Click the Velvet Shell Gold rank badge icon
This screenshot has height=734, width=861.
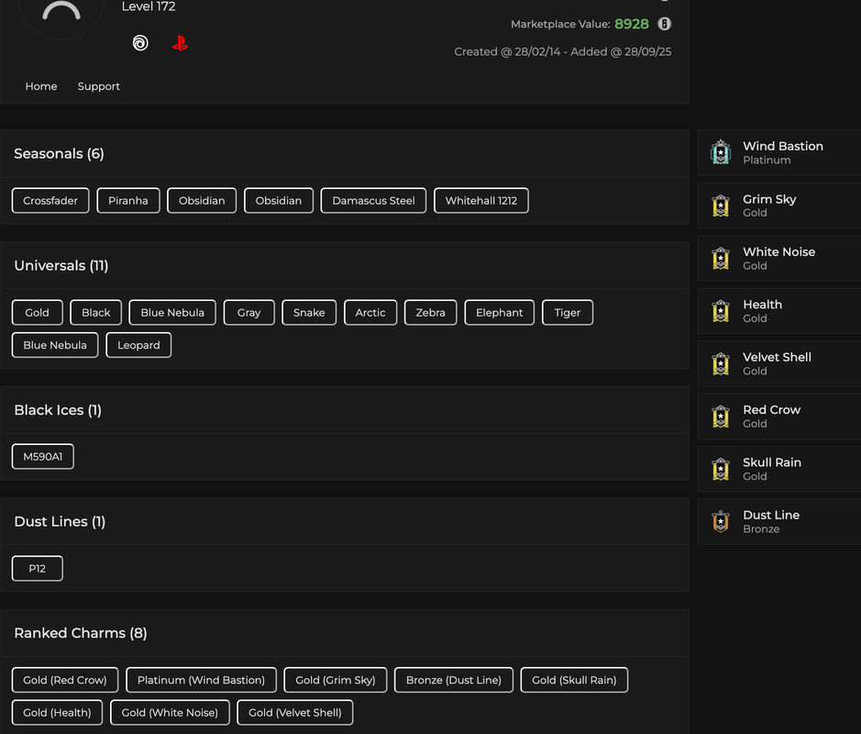pyautogui.click(x=721, y=363)
